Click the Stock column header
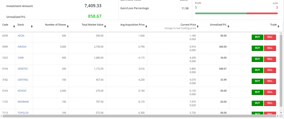284x119 pixels. (x=21, y=25)
